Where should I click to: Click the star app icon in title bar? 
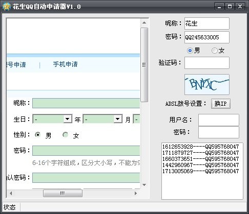click(x=7, y=7)
